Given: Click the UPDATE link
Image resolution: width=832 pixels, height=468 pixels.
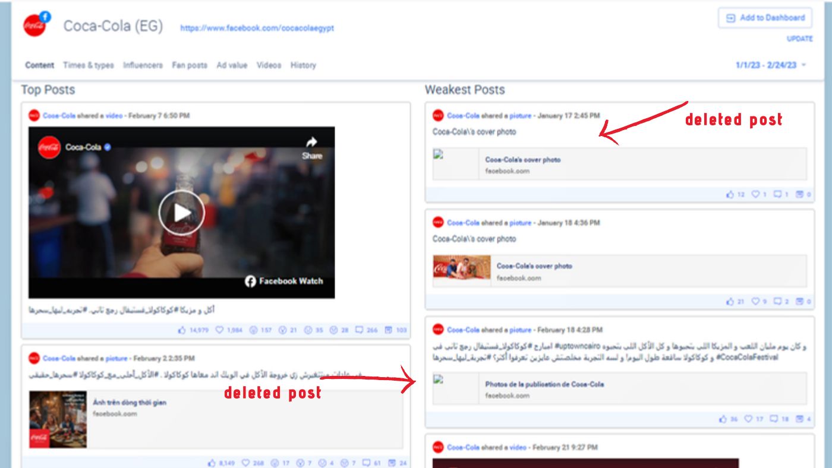Looking at the screenshot, I should [x=800, y=39].
